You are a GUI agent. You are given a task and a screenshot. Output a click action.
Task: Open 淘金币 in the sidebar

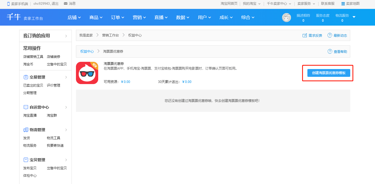tap(28, 64)
